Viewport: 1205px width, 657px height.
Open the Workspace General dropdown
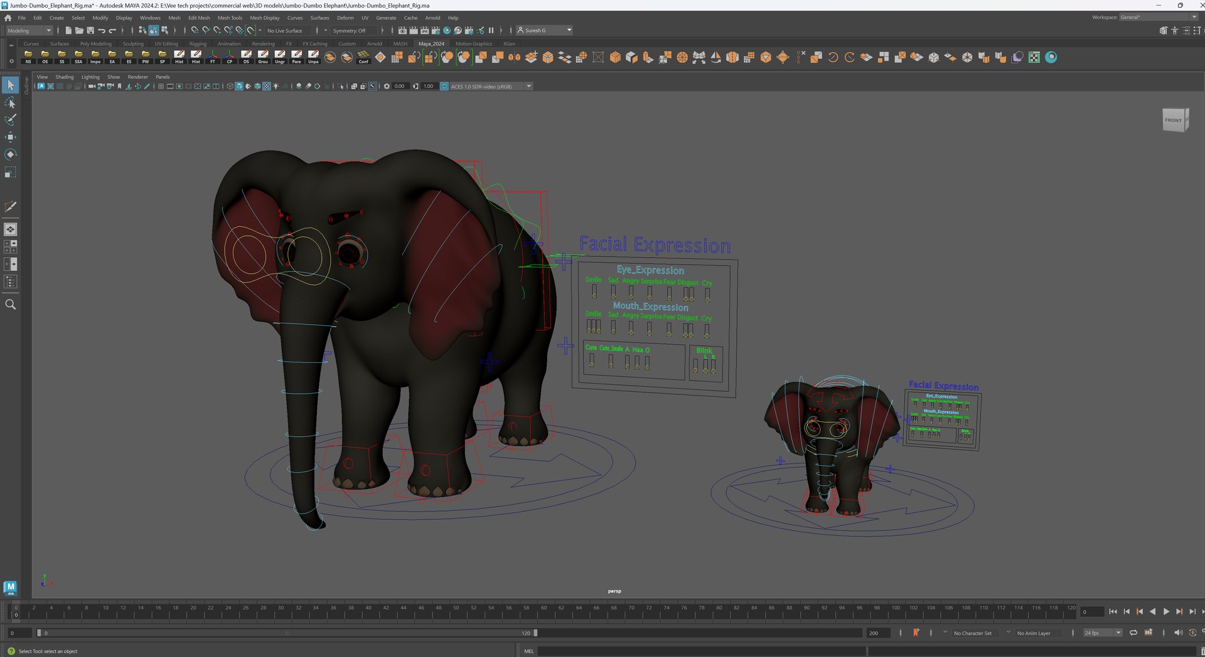point(1159,17)
